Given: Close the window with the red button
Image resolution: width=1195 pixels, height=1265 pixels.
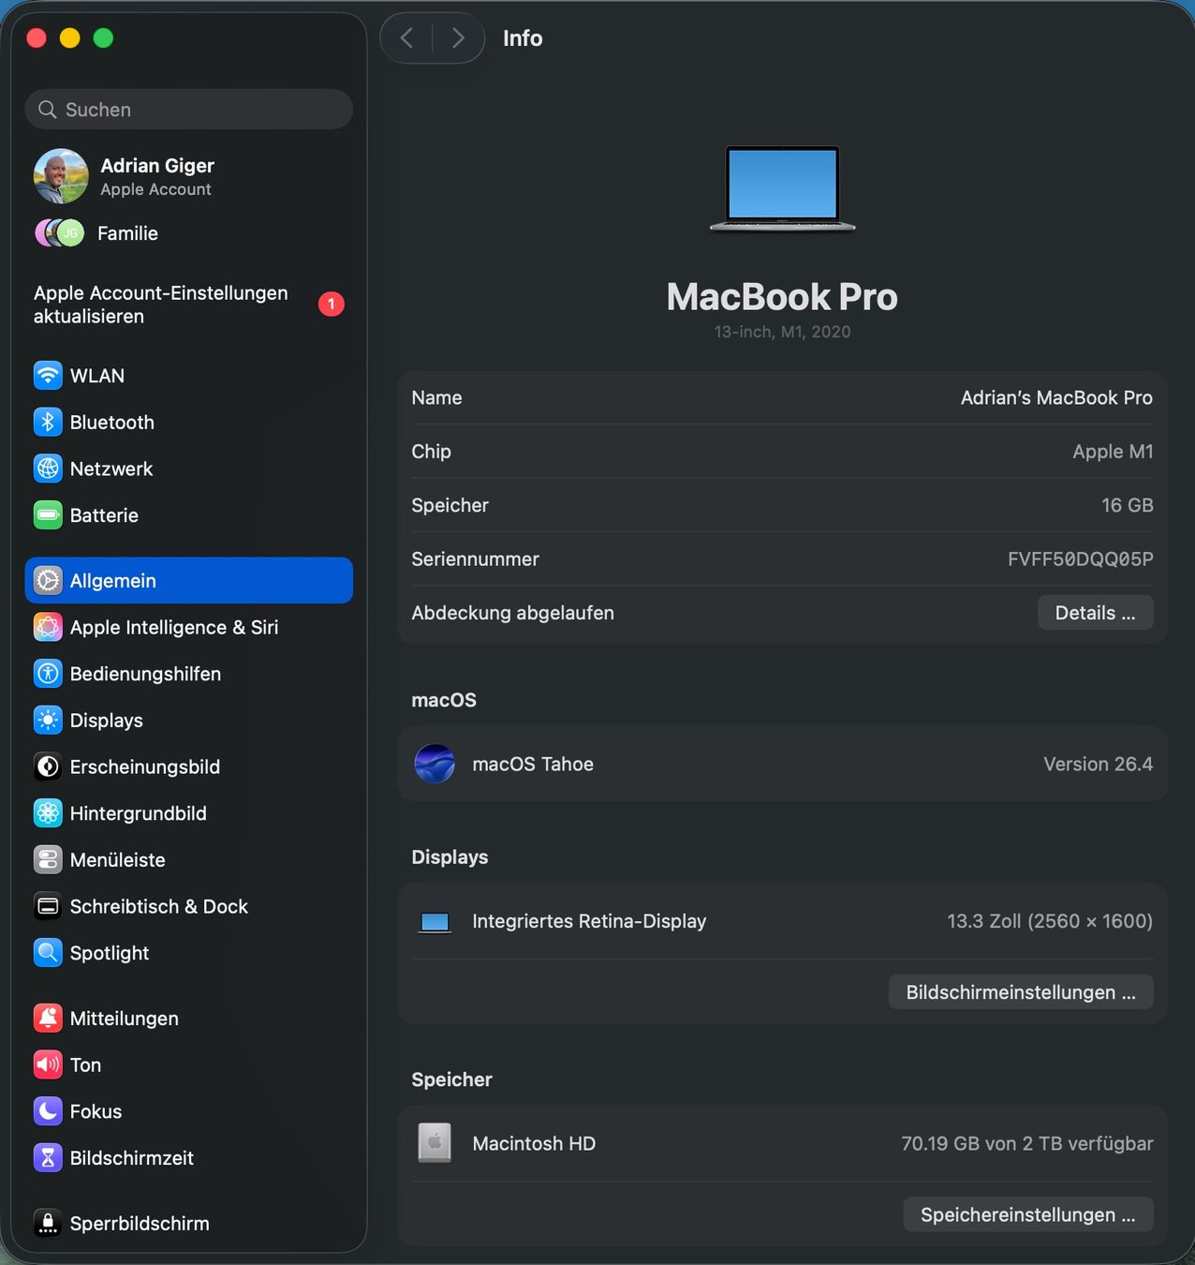Looking at the screenshot, I should coord(37,37).
